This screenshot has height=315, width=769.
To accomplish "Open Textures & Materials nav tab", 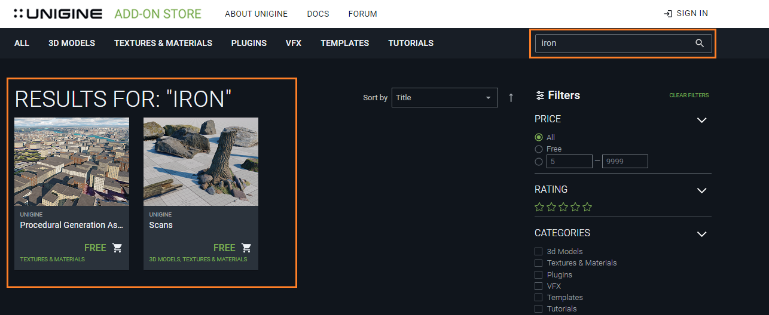I will click(163, 43).
